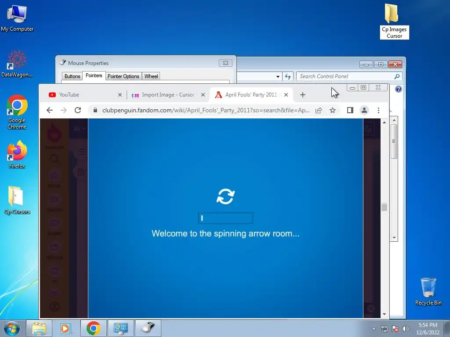This screenshot has height=337, width=450.
Task: Open the Chrome three-dot menu
Action: point(378,110)
